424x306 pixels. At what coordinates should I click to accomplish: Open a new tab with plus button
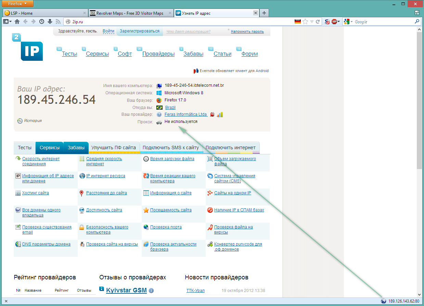[264, 13]
